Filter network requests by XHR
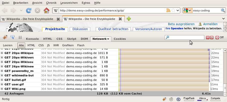Screen dimensions: 227x102 point(56,46)
